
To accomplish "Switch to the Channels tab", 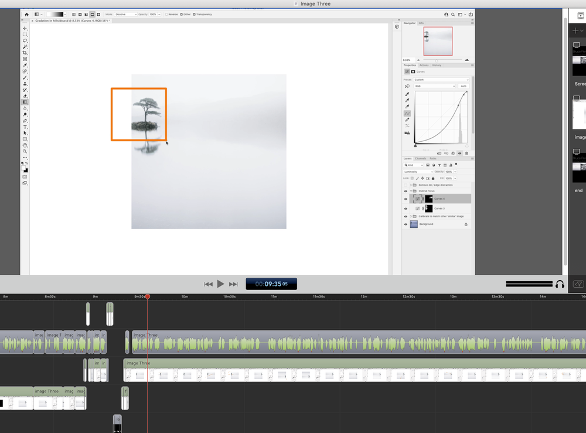I will click(x=420, y=158).
